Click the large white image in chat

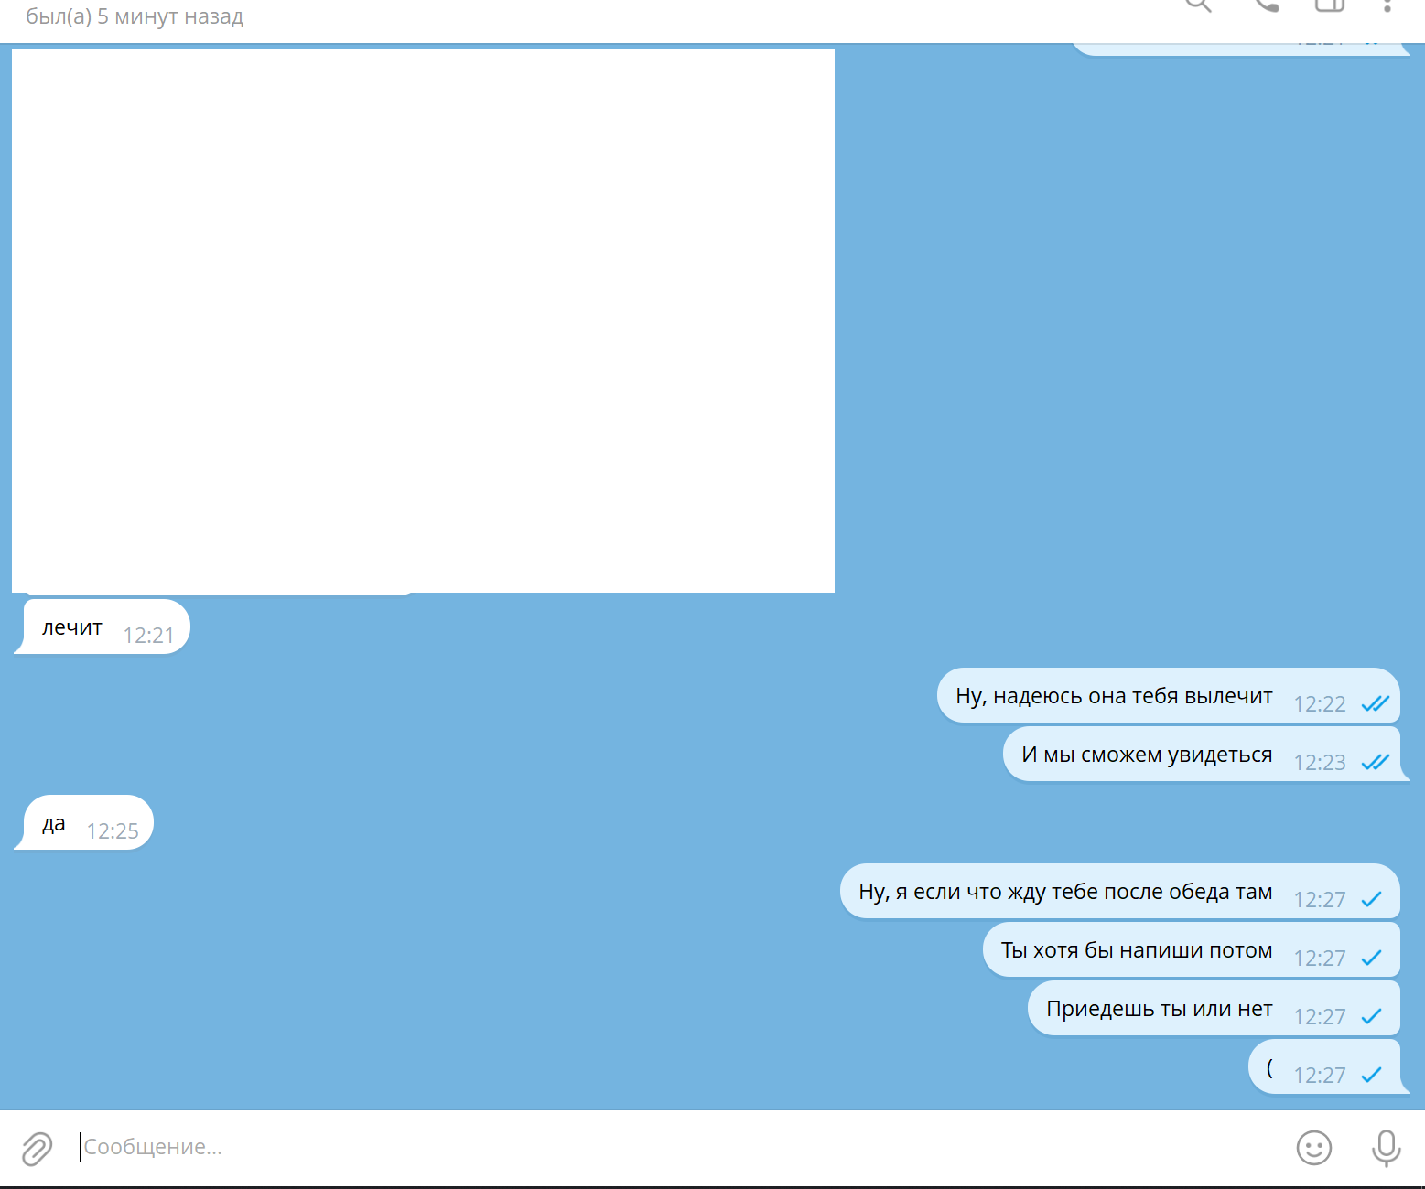pos(423,320)
